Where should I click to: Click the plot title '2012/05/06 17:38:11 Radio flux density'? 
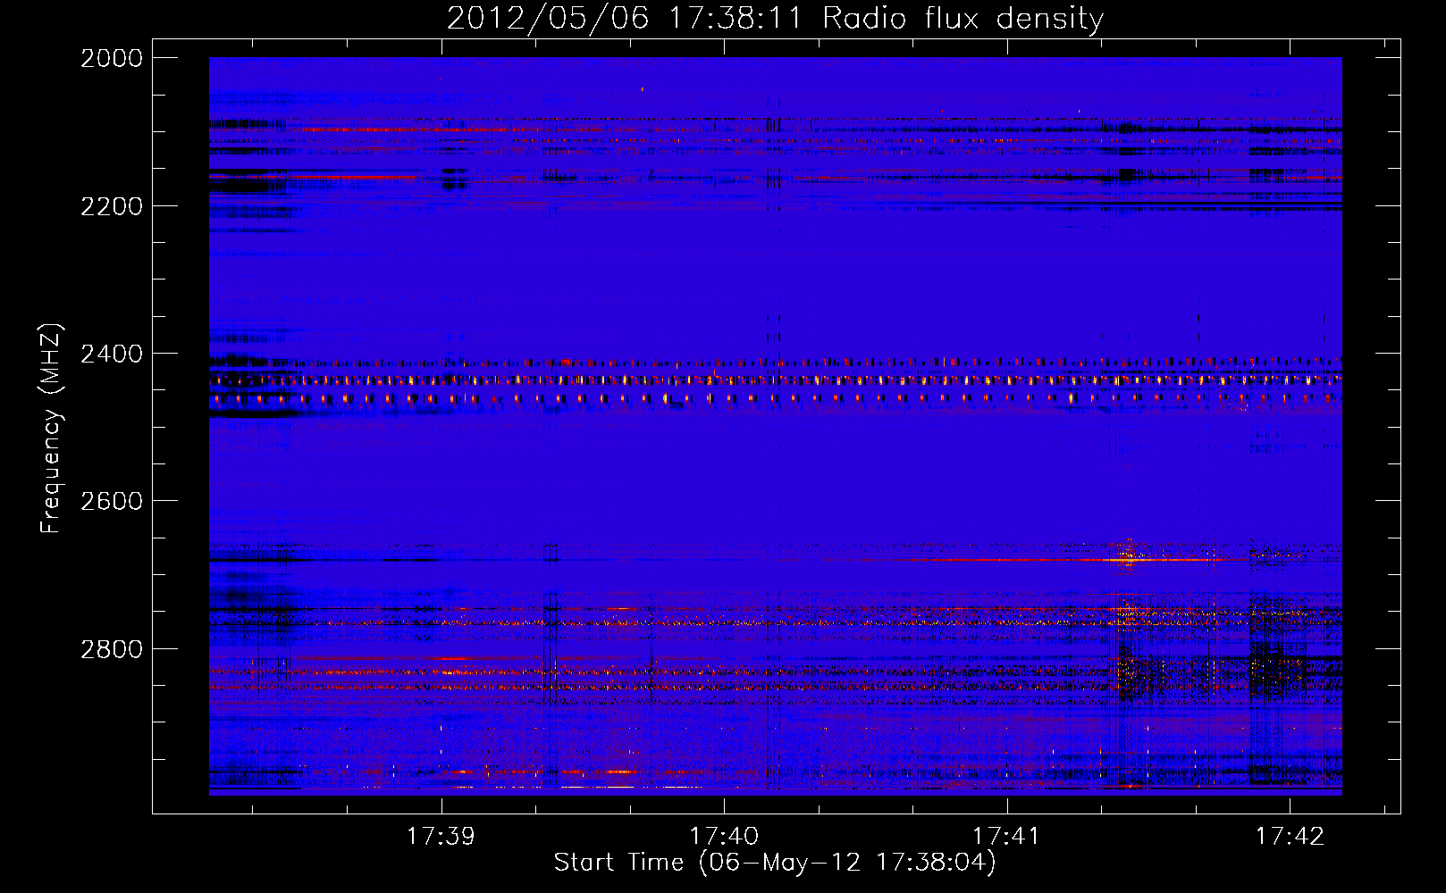click(x=775, y=18)
